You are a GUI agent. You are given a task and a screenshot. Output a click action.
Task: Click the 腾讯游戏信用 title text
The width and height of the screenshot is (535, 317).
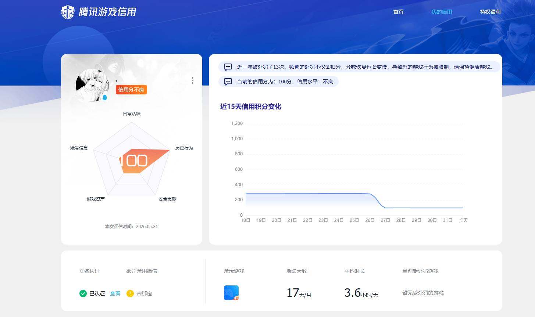click(x=107, y=12)
